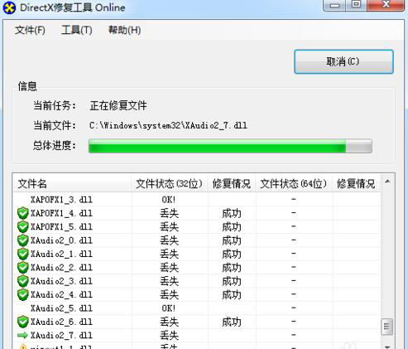The image size is (408, 349).
Task: Select the XAudio2_7.dll file name
Action: point(61,335)
